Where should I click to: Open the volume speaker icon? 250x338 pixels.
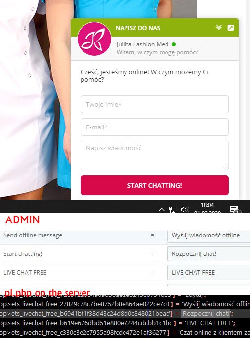click(185, 210)
